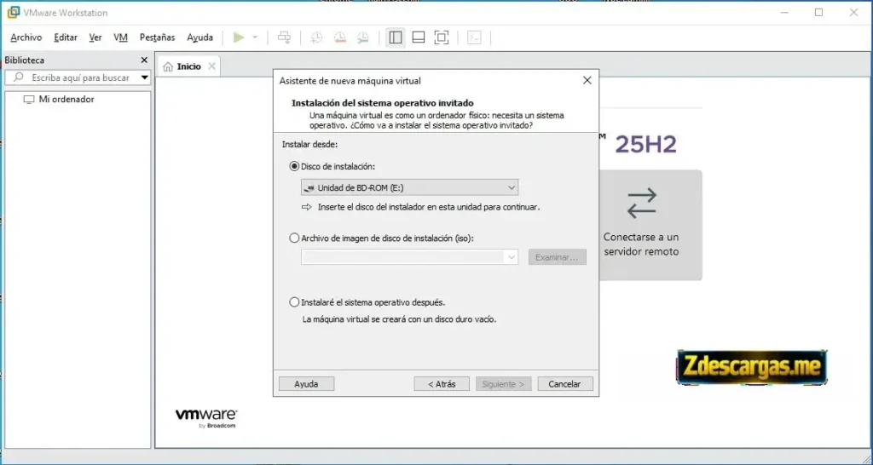Click the Biblioteca panel title
The width and height of the screenshot is (873, 465).
click(x=25, y=60)
